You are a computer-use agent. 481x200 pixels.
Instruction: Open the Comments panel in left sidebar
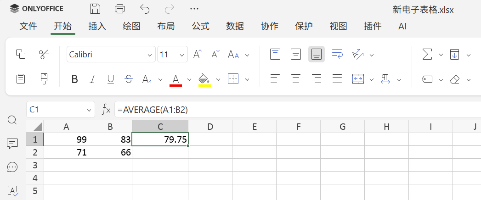[x=12, y=143]
